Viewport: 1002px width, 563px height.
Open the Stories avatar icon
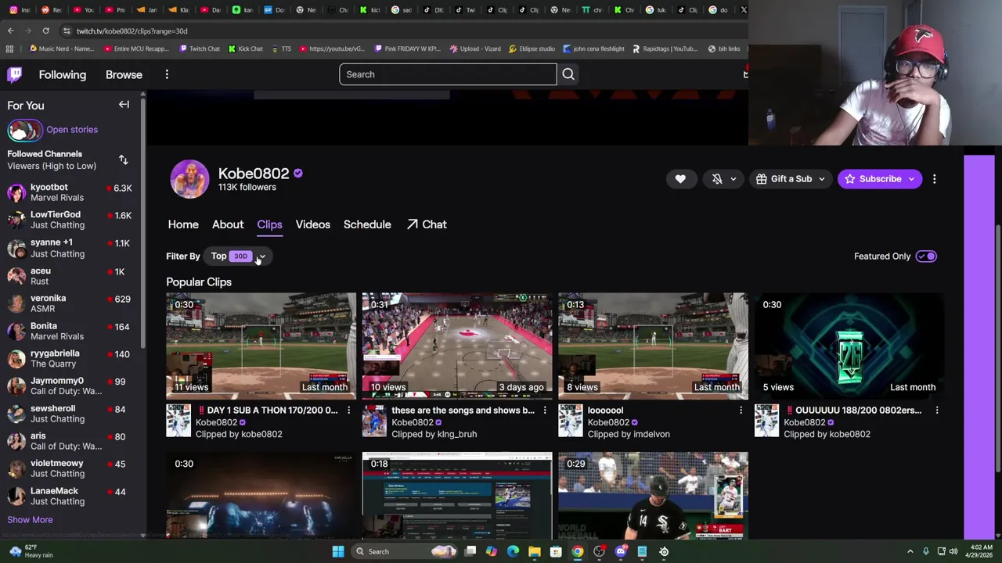24,130
